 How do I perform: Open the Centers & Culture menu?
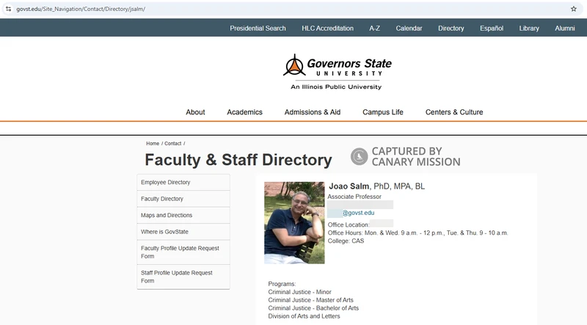pyautogui.click(x=454, y=112)
